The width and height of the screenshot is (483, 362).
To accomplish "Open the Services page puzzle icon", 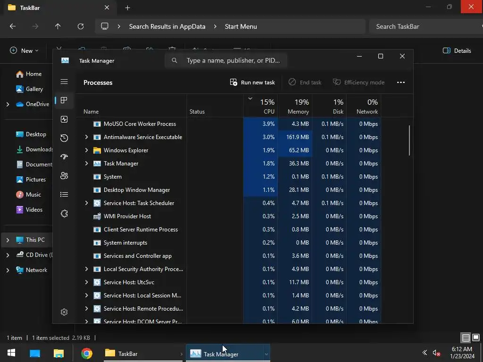I will [x=64, y=214].
